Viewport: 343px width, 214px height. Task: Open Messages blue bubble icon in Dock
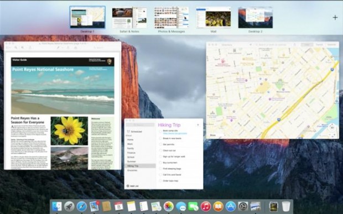[181, 206]
